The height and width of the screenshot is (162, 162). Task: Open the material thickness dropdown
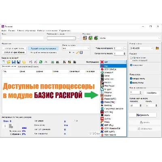[118, 48]
